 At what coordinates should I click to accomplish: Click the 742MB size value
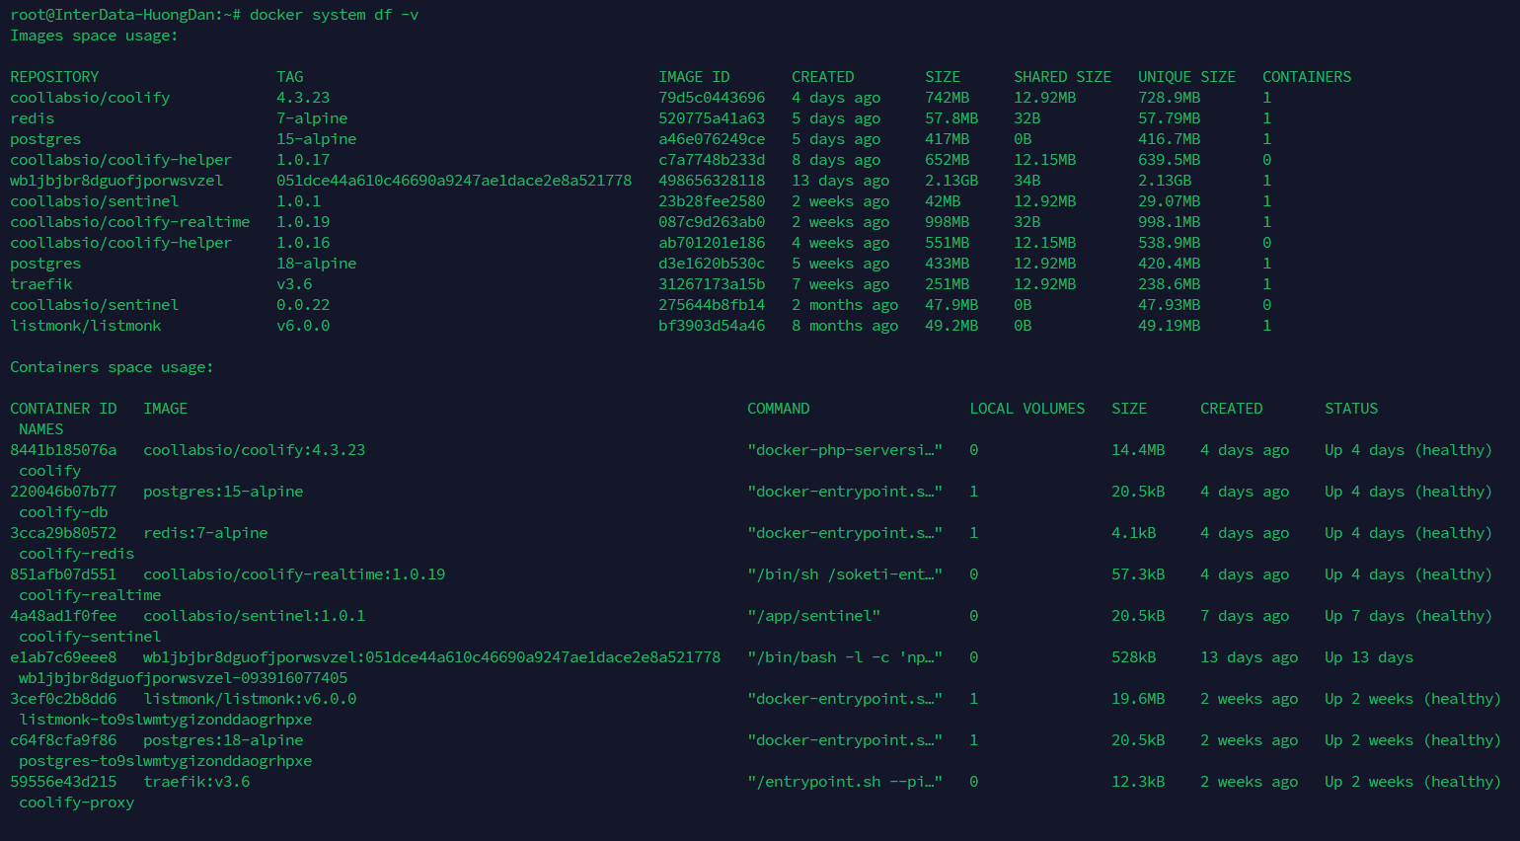pos(947,98)
